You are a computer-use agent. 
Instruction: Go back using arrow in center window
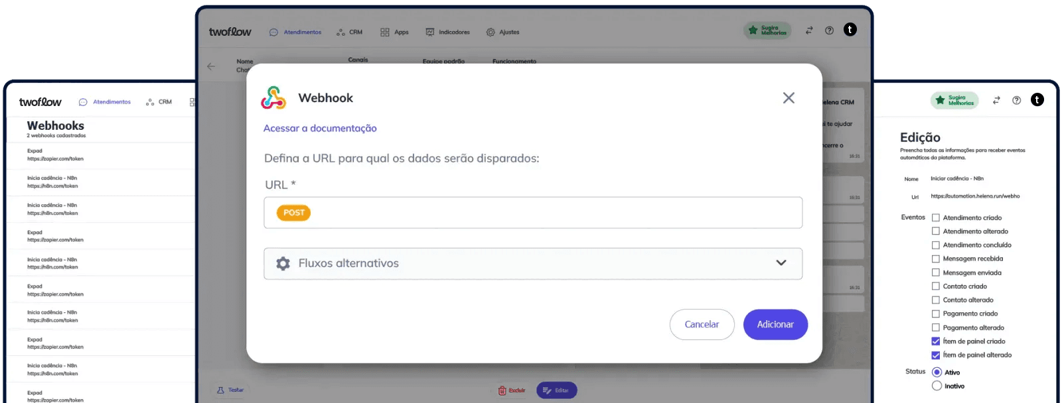point(211,66)
